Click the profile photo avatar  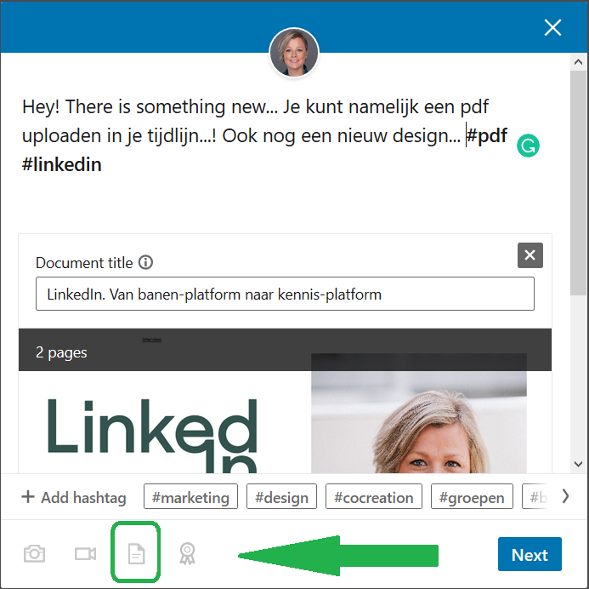click(294, 52)
